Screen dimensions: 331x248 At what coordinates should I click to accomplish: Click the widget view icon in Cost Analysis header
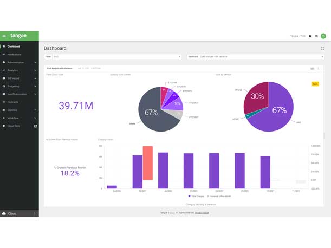tap(312, 69)
